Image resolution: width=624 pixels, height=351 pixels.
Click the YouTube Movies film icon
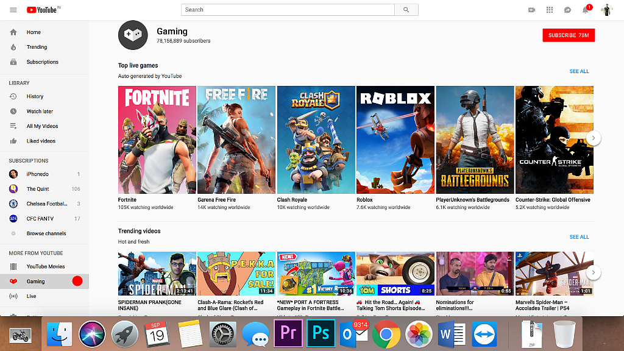pos(13,267)
